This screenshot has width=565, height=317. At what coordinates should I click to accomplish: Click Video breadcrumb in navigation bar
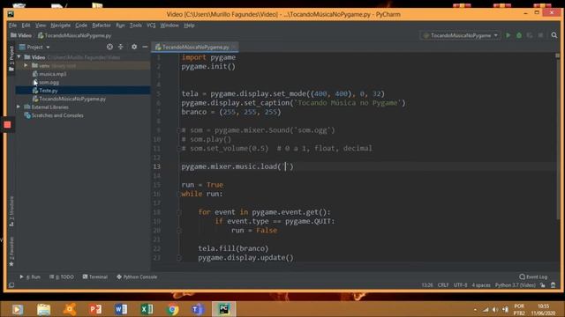pyautogui.click(x=21, y=35)
